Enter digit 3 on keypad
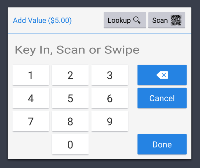 (110, 75)
